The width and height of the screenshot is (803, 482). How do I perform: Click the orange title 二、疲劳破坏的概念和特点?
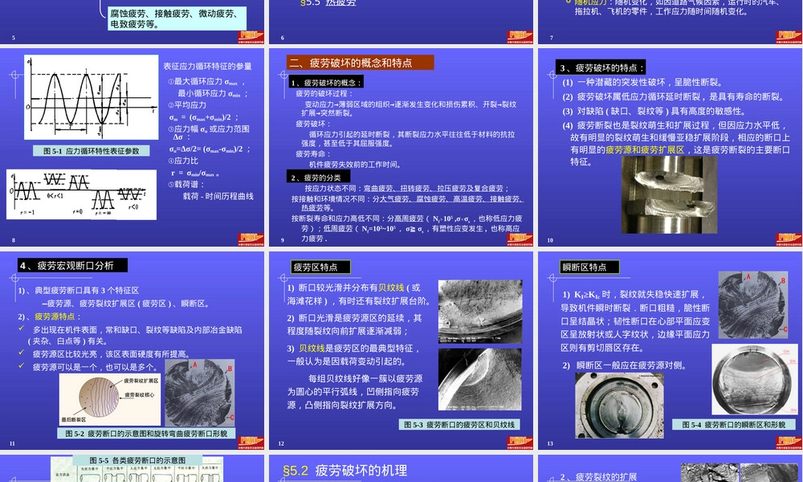pos(360,63)
